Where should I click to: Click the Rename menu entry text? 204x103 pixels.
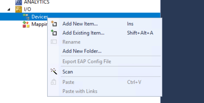pyautogui.click(x=71, y=42)
